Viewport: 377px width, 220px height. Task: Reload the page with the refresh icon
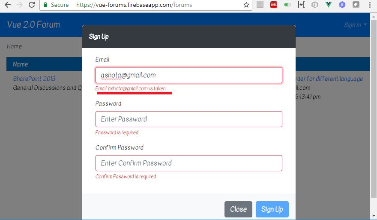32,5
